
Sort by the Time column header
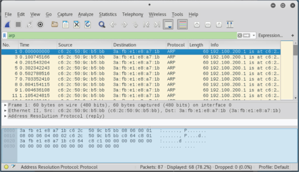point(37,45)
